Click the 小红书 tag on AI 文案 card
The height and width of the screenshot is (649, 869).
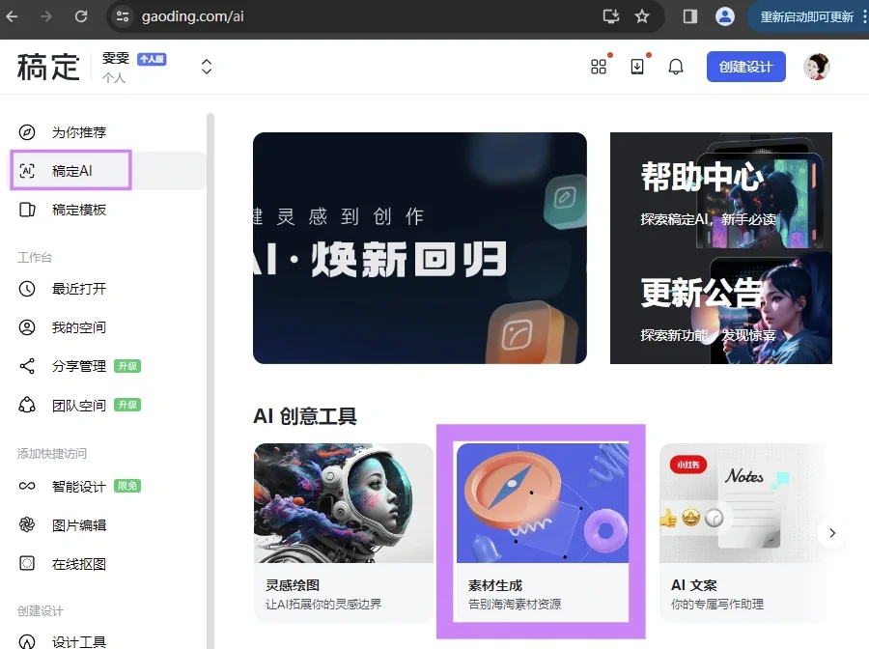pyautogui.click(x=688, y=465)
